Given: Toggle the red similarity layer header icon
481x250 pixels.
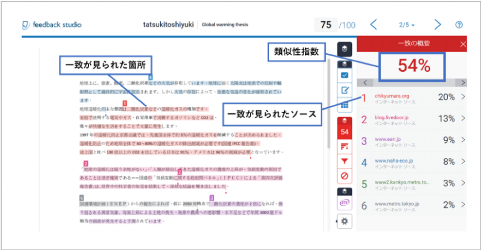Looking at the screenshot, I should coord(344,121).
